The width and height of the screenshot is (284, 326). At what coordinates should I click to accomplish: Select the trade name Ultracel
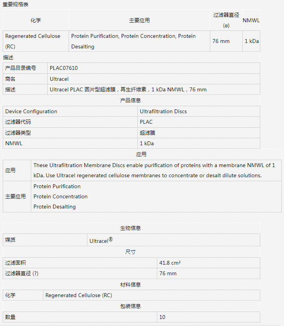59,79
